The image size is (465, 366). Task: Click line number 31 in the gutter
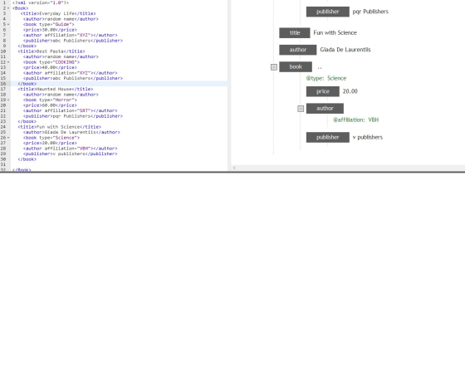coord(3,164)
